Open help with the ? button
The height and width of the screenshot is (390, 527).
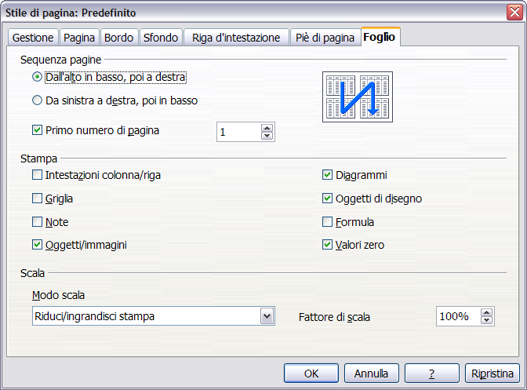pyautogui.click(x=432, y=374)
